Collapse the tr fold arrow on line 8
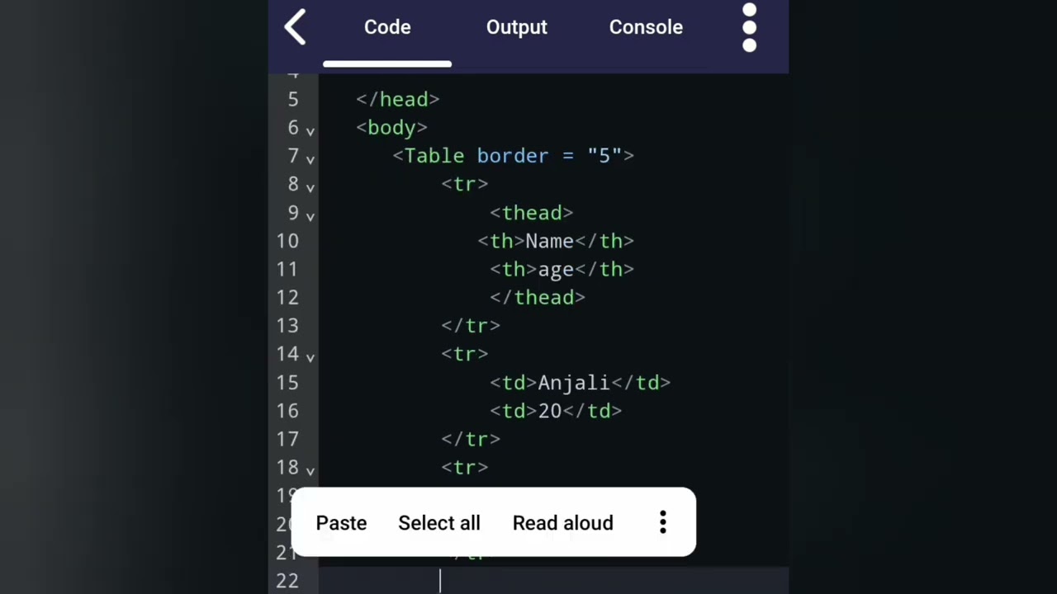 (310, 187)
